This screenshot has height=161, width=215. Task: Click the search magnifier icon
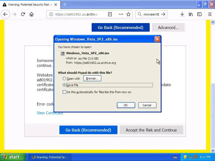(x=139, y=14)
